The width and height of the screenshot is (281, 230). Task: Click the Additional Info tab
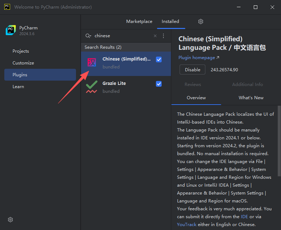[x=247, y=85]
